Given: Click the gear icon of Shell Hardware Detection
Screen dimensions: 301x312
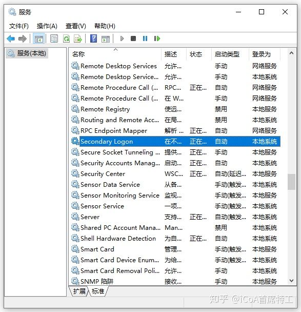Looking at the screenshot, I should point(75,238).
